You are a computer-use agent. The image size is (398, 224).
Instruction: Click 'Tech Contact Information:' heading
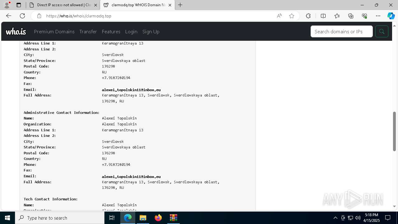click(x=51, y=199)
